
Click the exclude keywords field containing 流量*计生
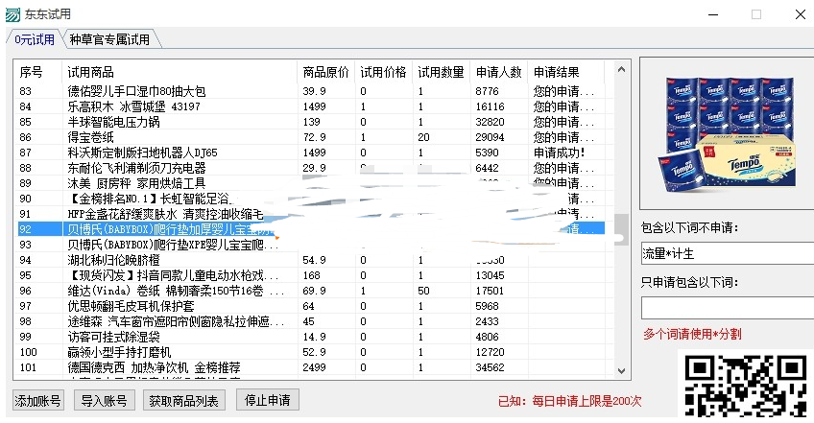pyautogui.click(x=726, y=254)
